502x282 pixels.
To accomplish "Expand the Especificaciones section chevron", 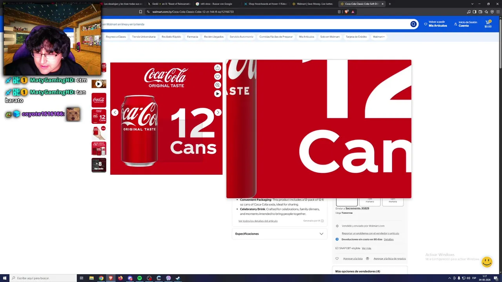I will [321, 234].
